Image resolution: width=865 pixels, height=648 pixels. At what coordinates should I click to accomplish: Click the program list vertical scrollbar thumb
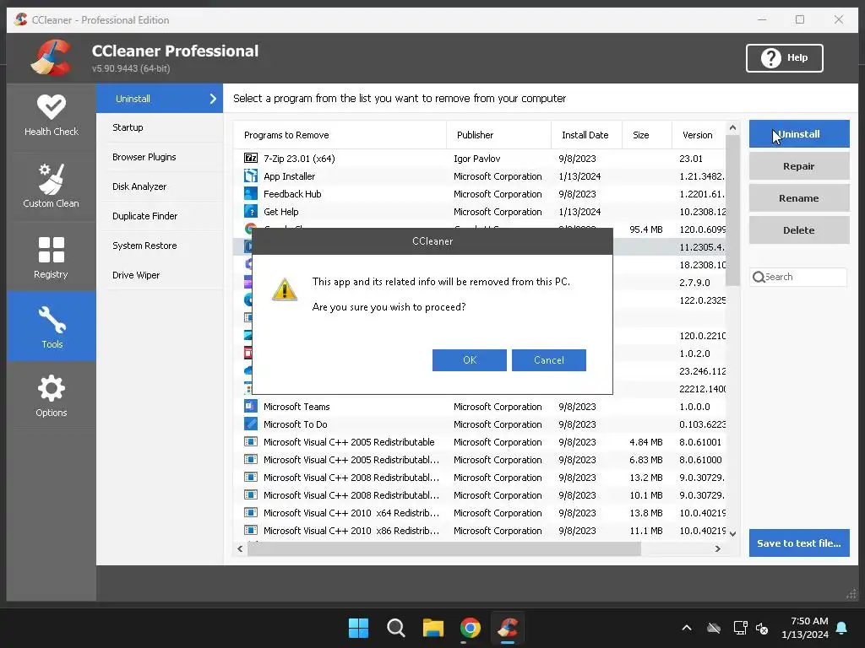coord(732,210)
